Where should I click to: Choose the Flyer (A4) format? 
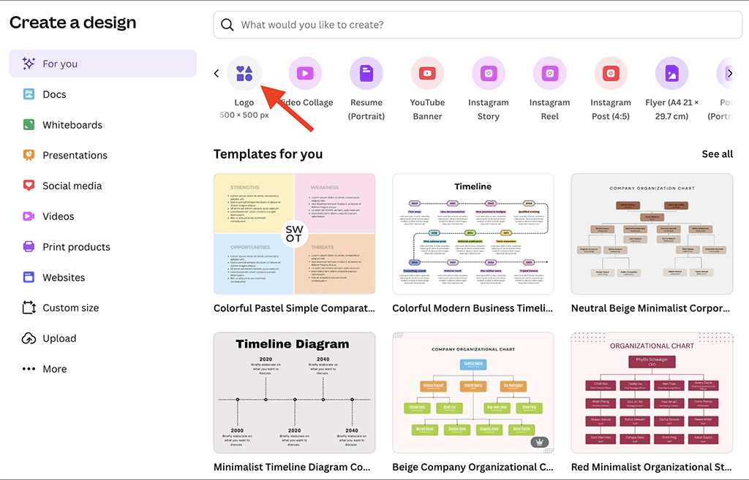pos(671,73)
